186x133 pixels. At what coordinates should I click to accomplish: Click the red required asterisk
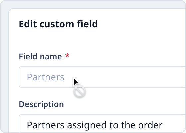(67, 55)
